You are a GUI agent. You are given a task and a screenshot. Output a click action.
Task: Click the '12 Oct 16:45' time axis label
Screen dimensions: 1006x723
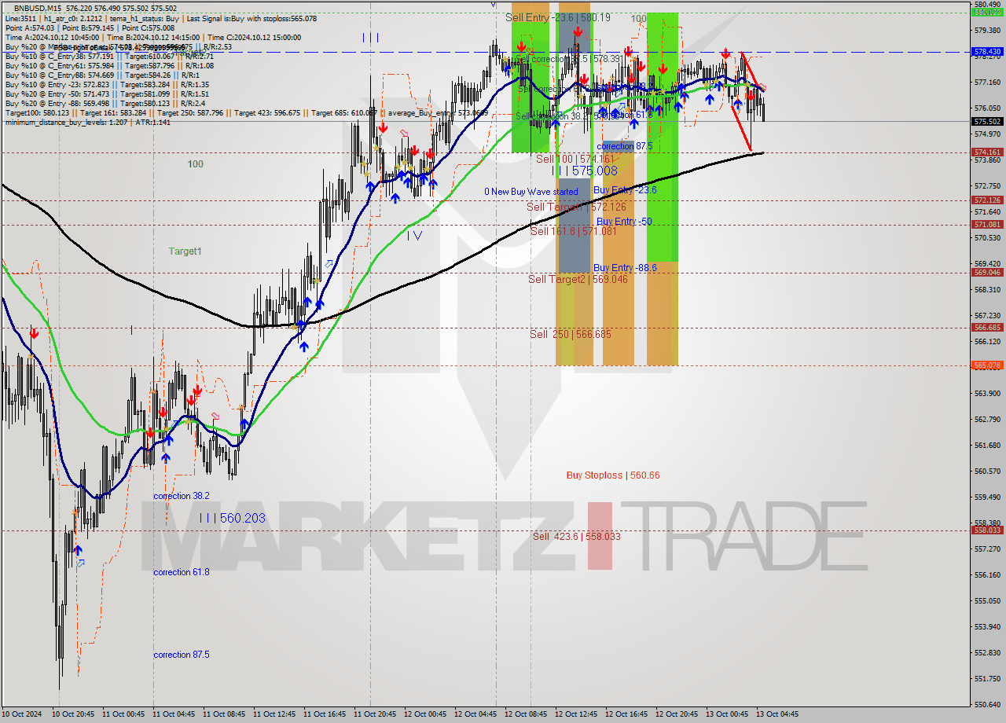click(x=626, y=714)
